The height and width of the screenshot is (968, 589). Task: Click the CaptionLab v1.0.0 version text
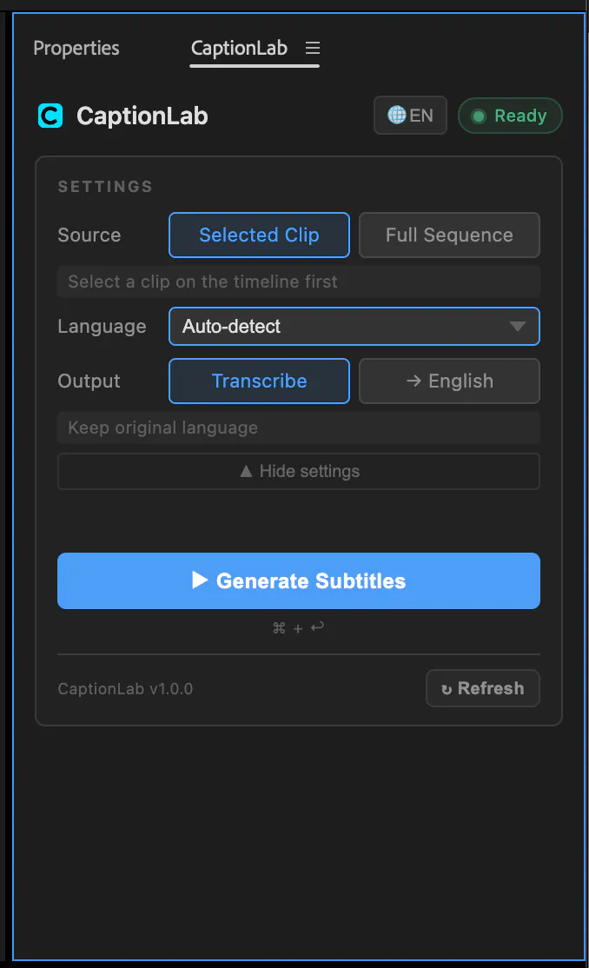click(x=125, y=689)
